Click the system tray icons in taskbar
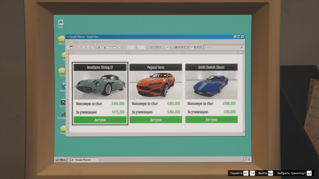This screenshot has width=319, height=179. tap(247, 160)
